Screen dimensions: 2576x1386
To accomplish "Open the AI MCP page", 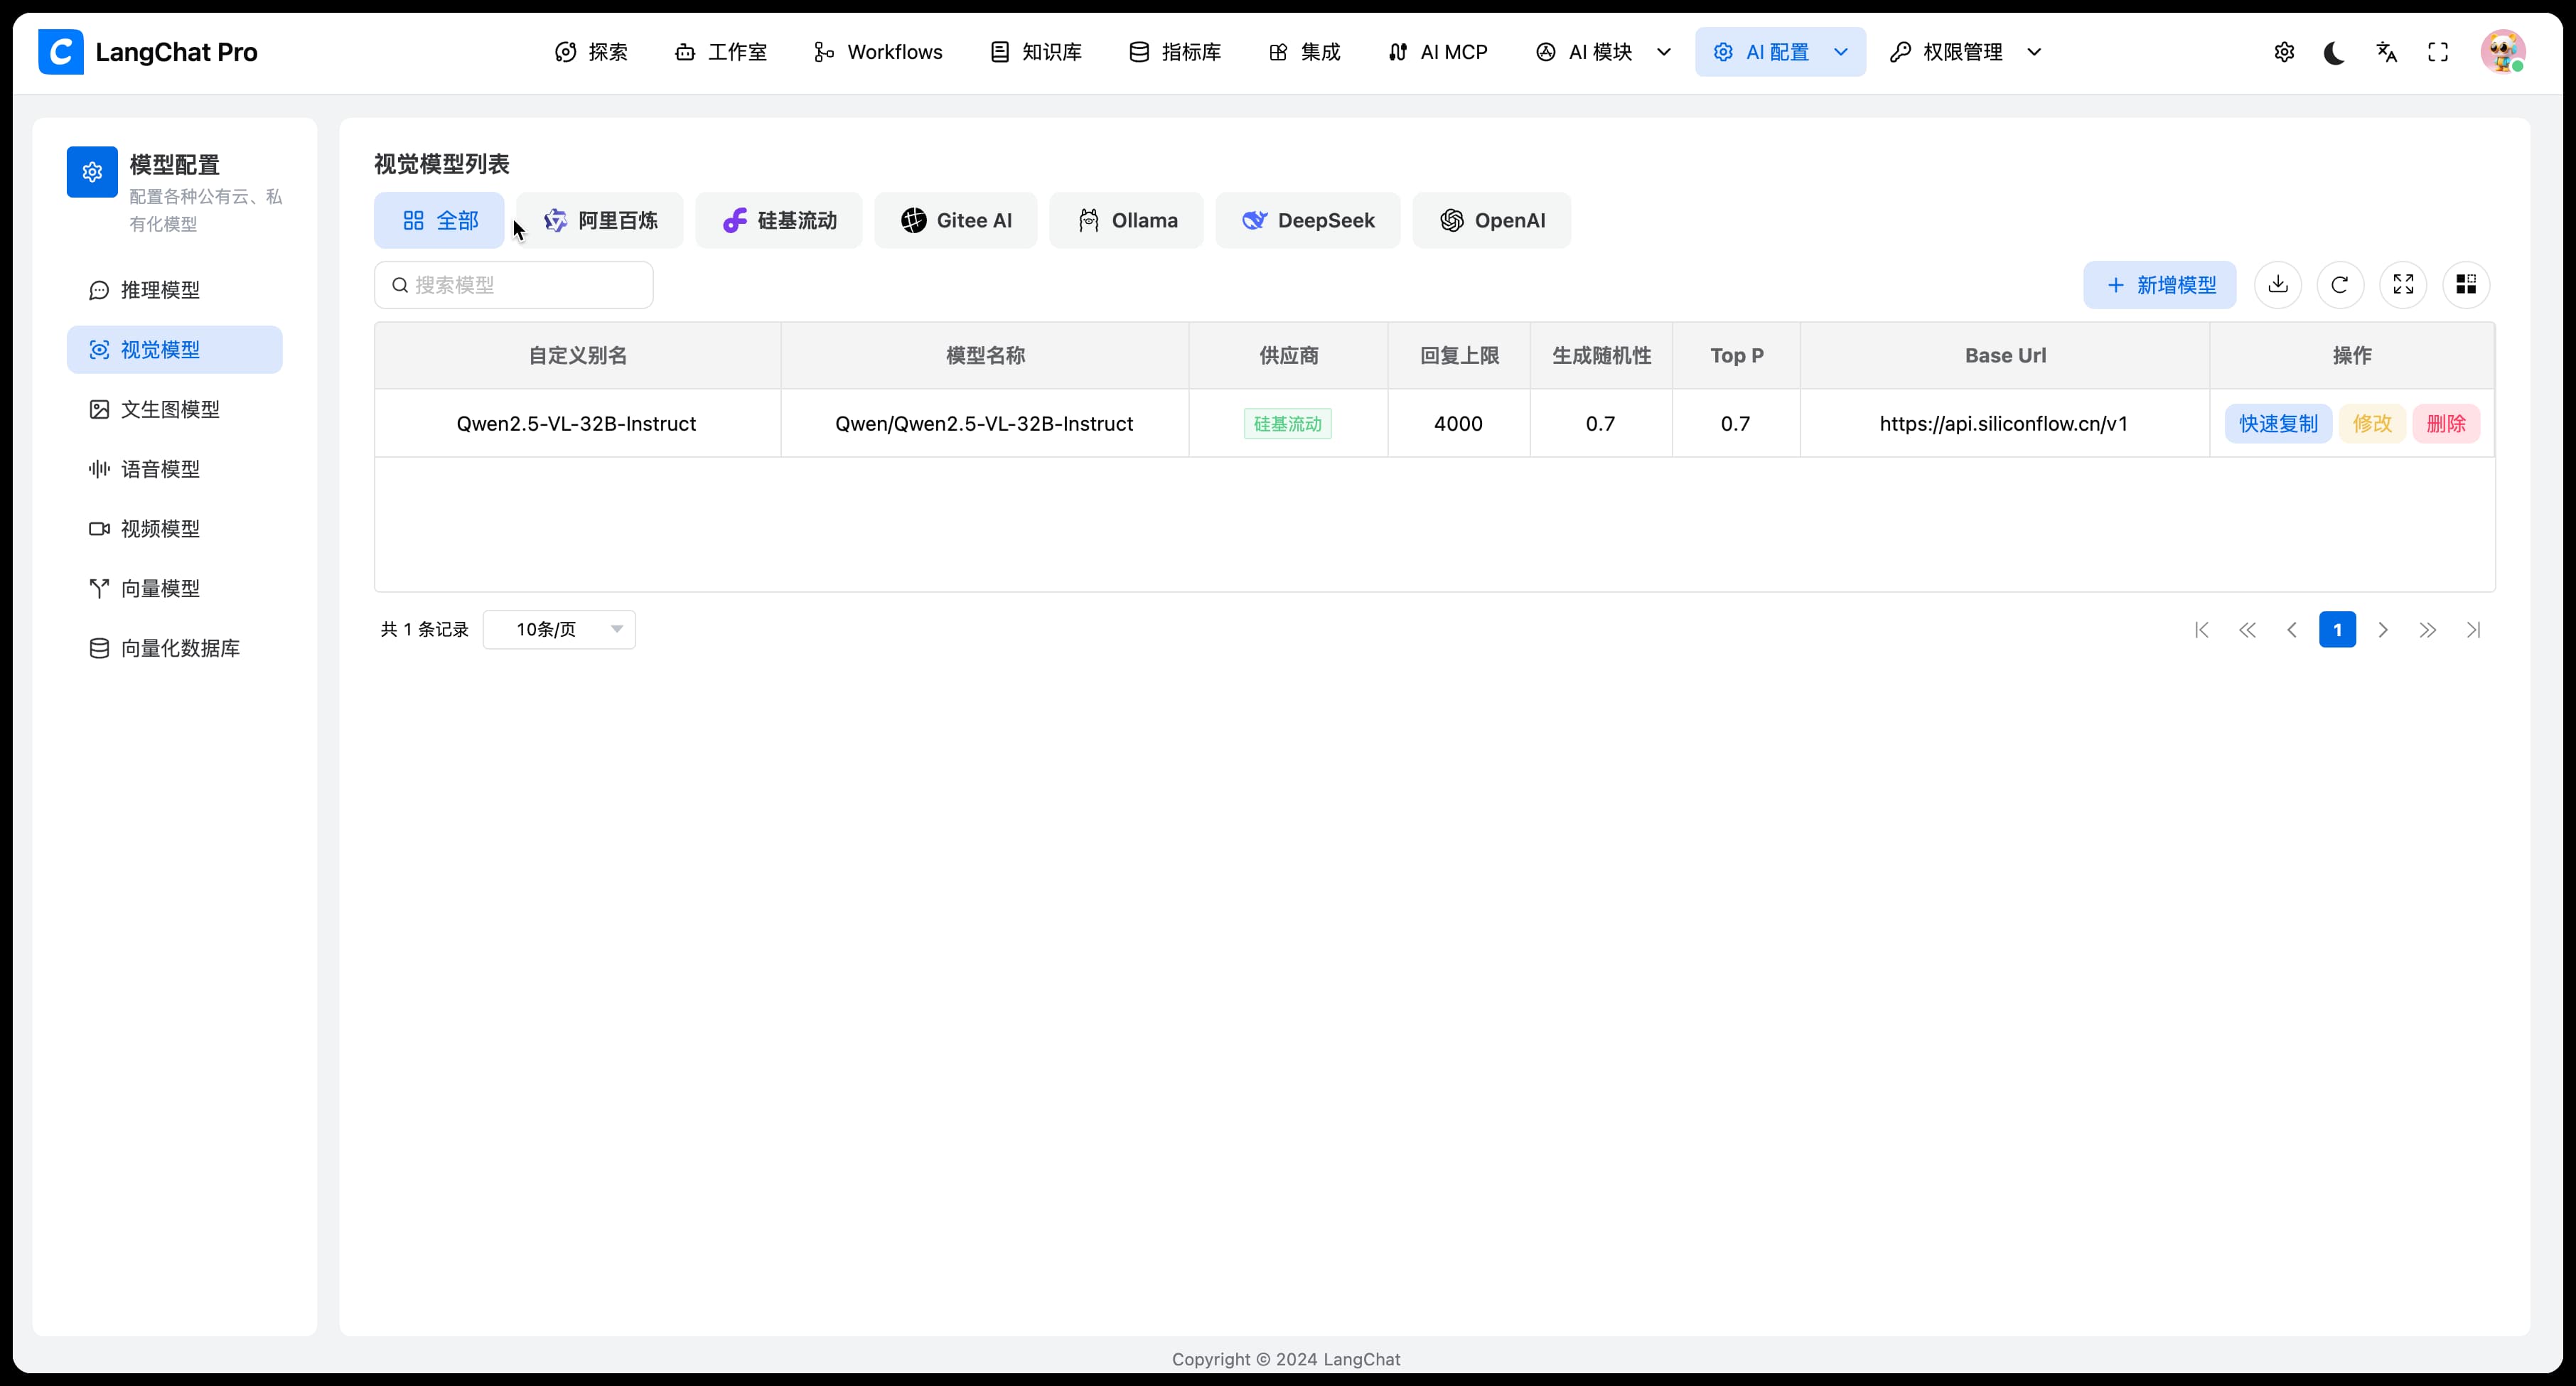I will [x=1438, y=52].
